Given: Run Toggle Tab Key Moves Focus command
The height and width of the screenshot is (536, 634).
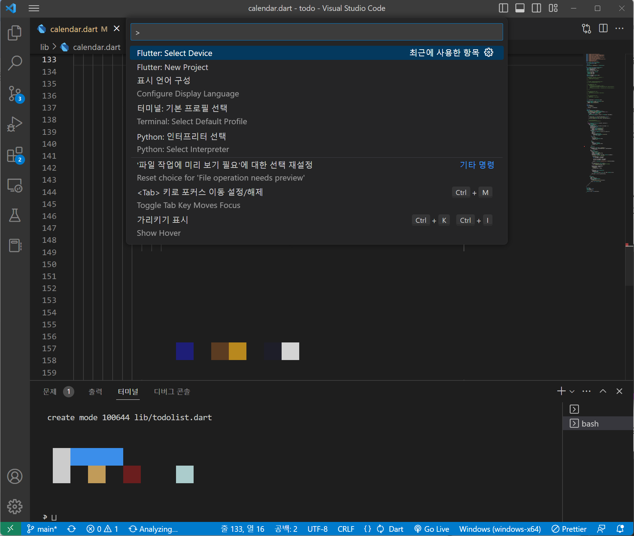Looking at the screenshot, I should click(x=316, y=198).
